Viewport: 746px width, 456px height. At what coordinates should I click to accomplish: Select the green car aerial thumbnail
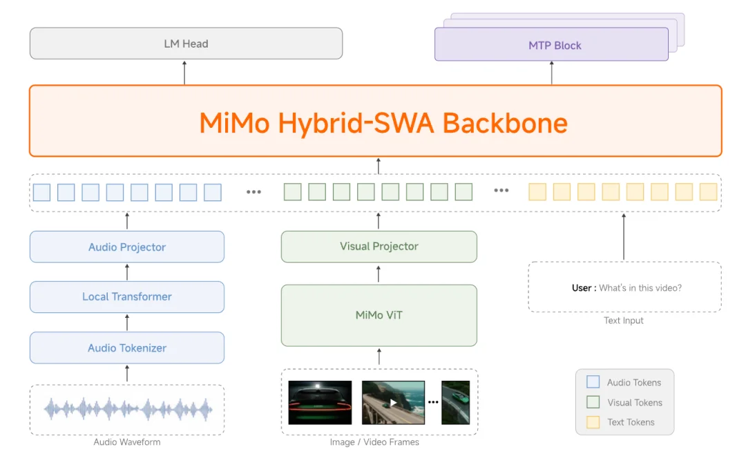(456, 402)
